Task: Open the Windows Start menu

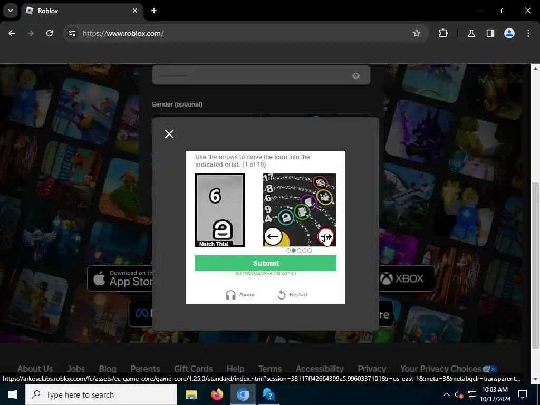Action: [13, 394]
